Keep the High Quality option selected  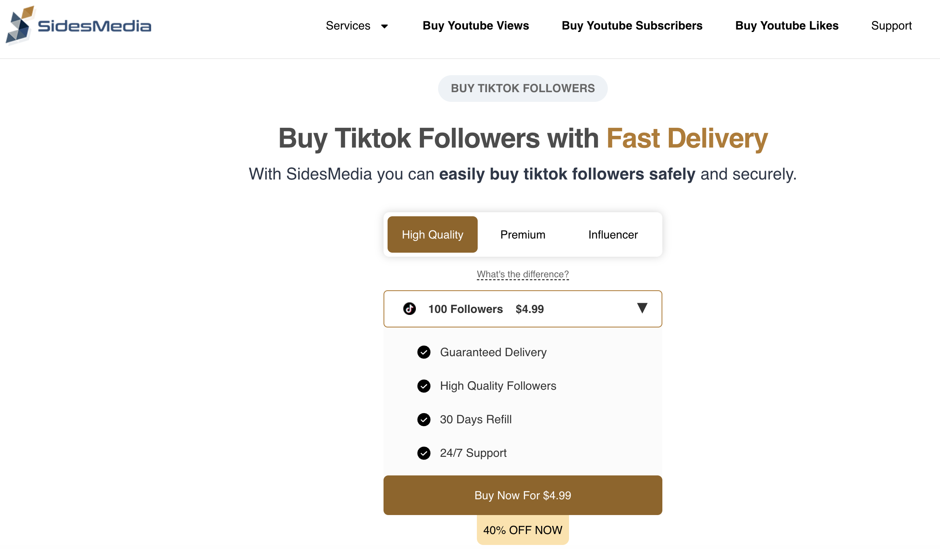pyautogui.click(x=432, y=234)
